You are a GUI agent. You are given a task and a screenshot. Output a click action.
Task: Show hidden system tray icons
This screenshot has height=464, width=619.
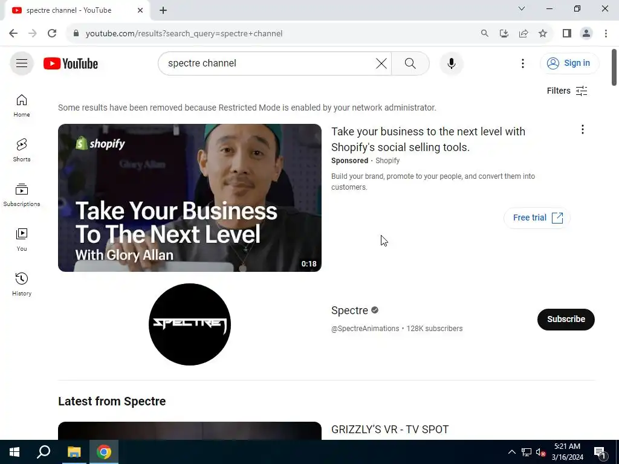[x=511, y=452]
